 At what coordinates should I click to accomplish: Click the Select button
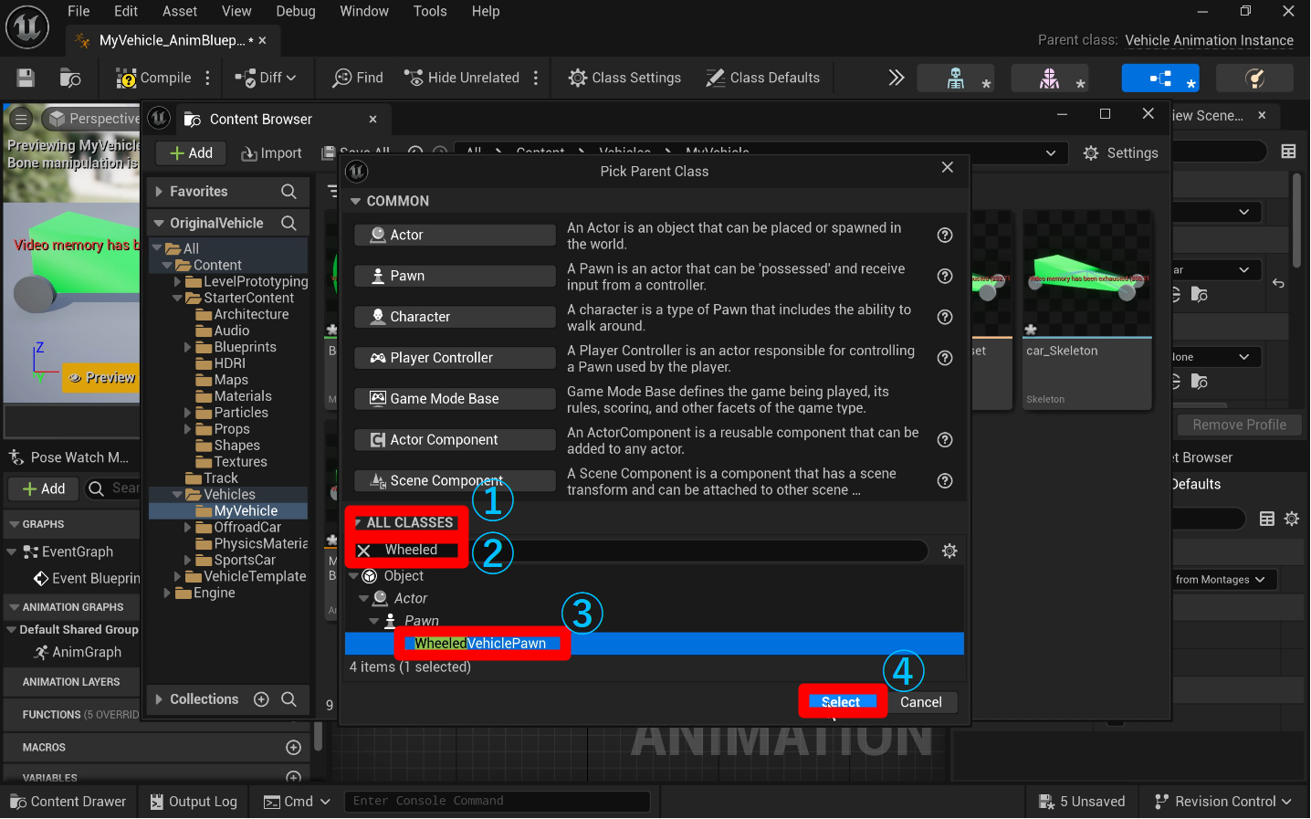(841, 702)
